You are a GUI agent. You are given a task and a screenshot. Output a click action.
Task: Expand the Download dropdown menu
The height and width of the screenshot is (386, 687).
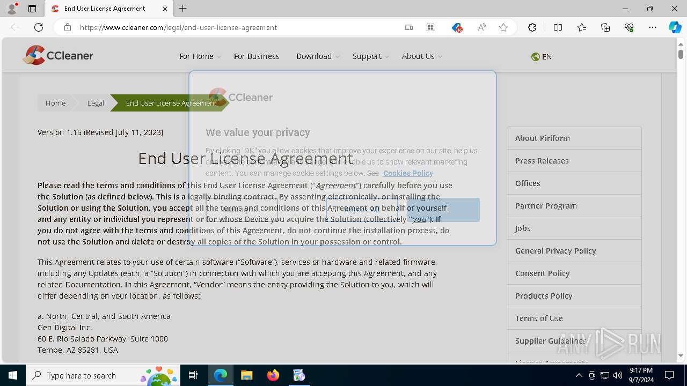click(x=318, y=56)
